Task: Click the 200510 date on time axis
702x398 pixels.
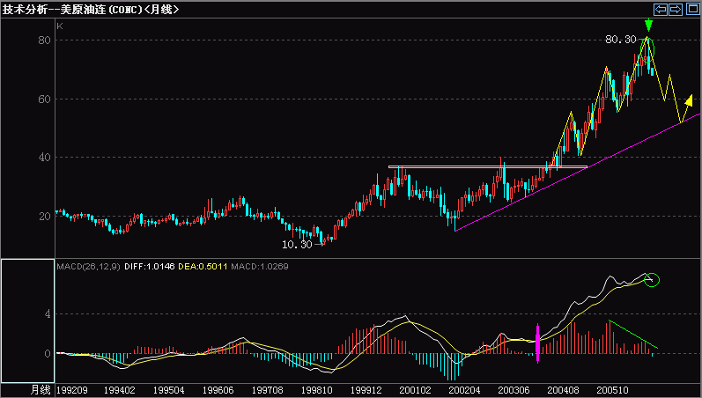Action: pos(612,390)
